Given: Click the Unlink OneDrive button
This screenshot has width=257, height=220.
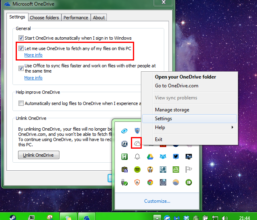Looking at the screenshot, I should (39, 155).
